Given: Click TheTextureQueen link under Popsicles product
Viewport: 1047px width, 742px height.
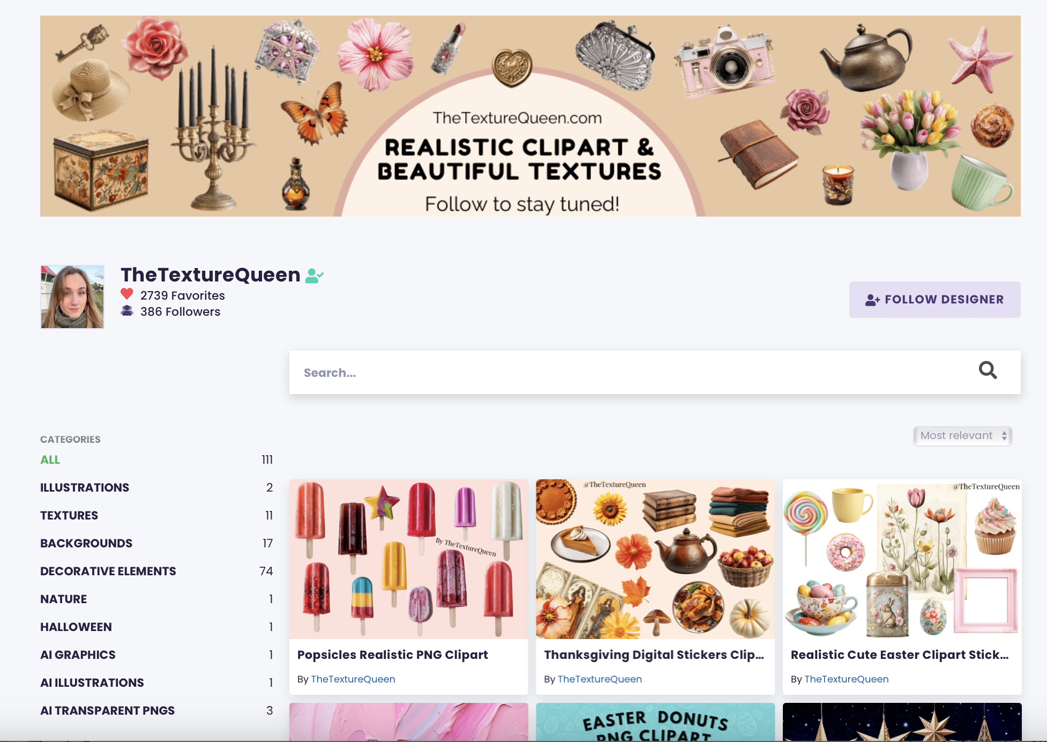Looking at the screenshot, I should point(353,679).
